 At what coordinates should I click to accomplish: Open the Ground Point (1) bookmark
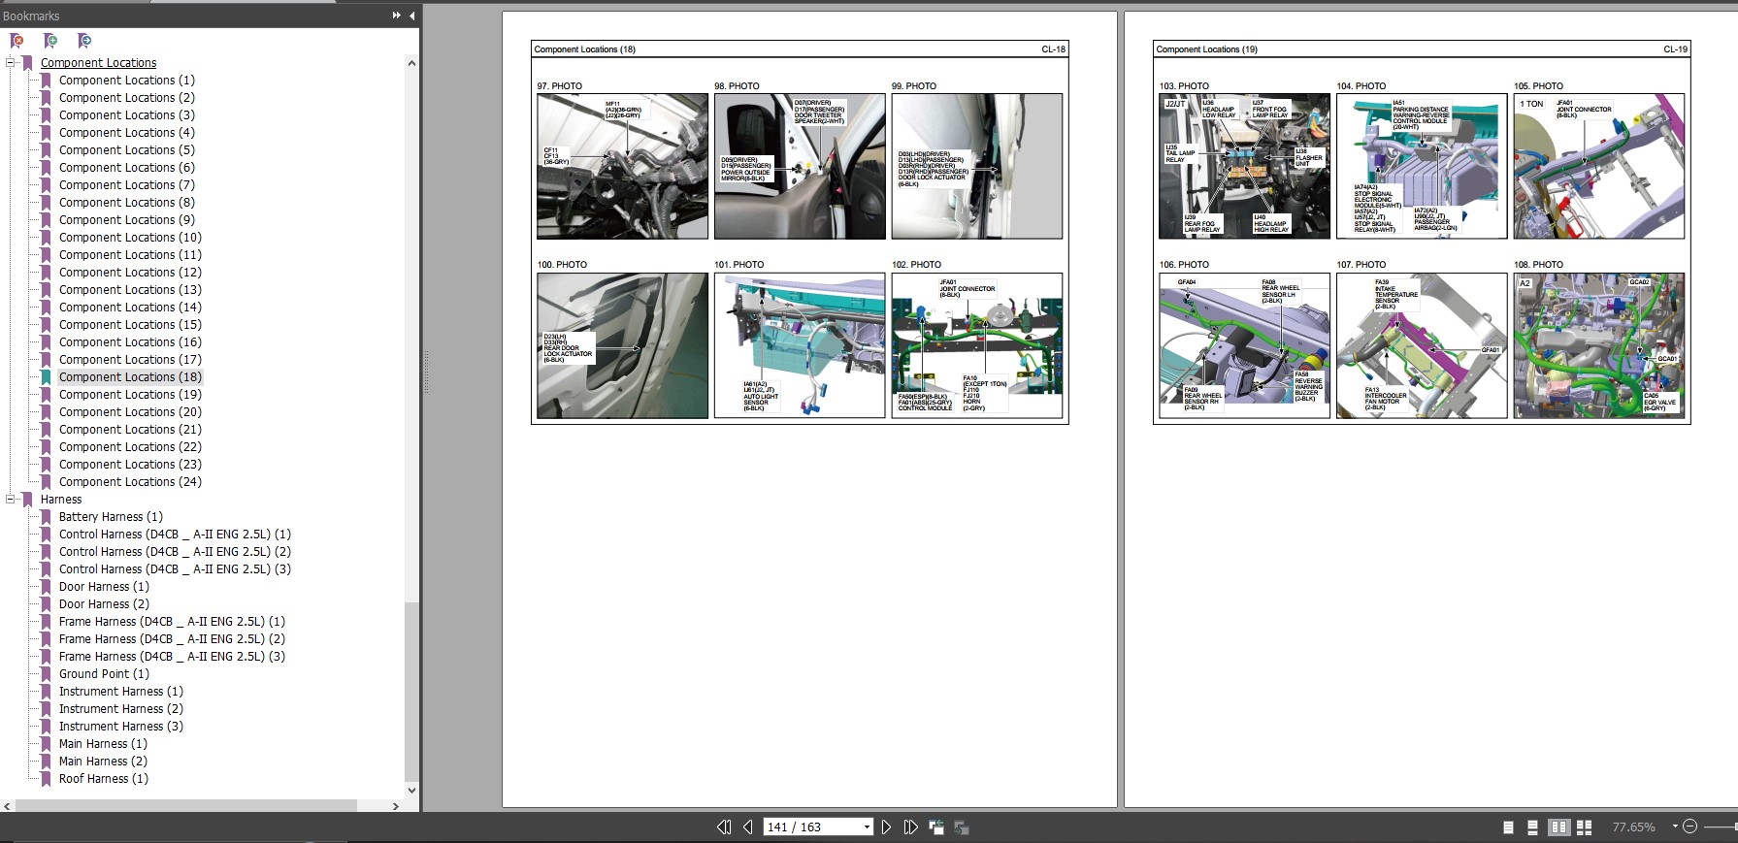point(104,674)
